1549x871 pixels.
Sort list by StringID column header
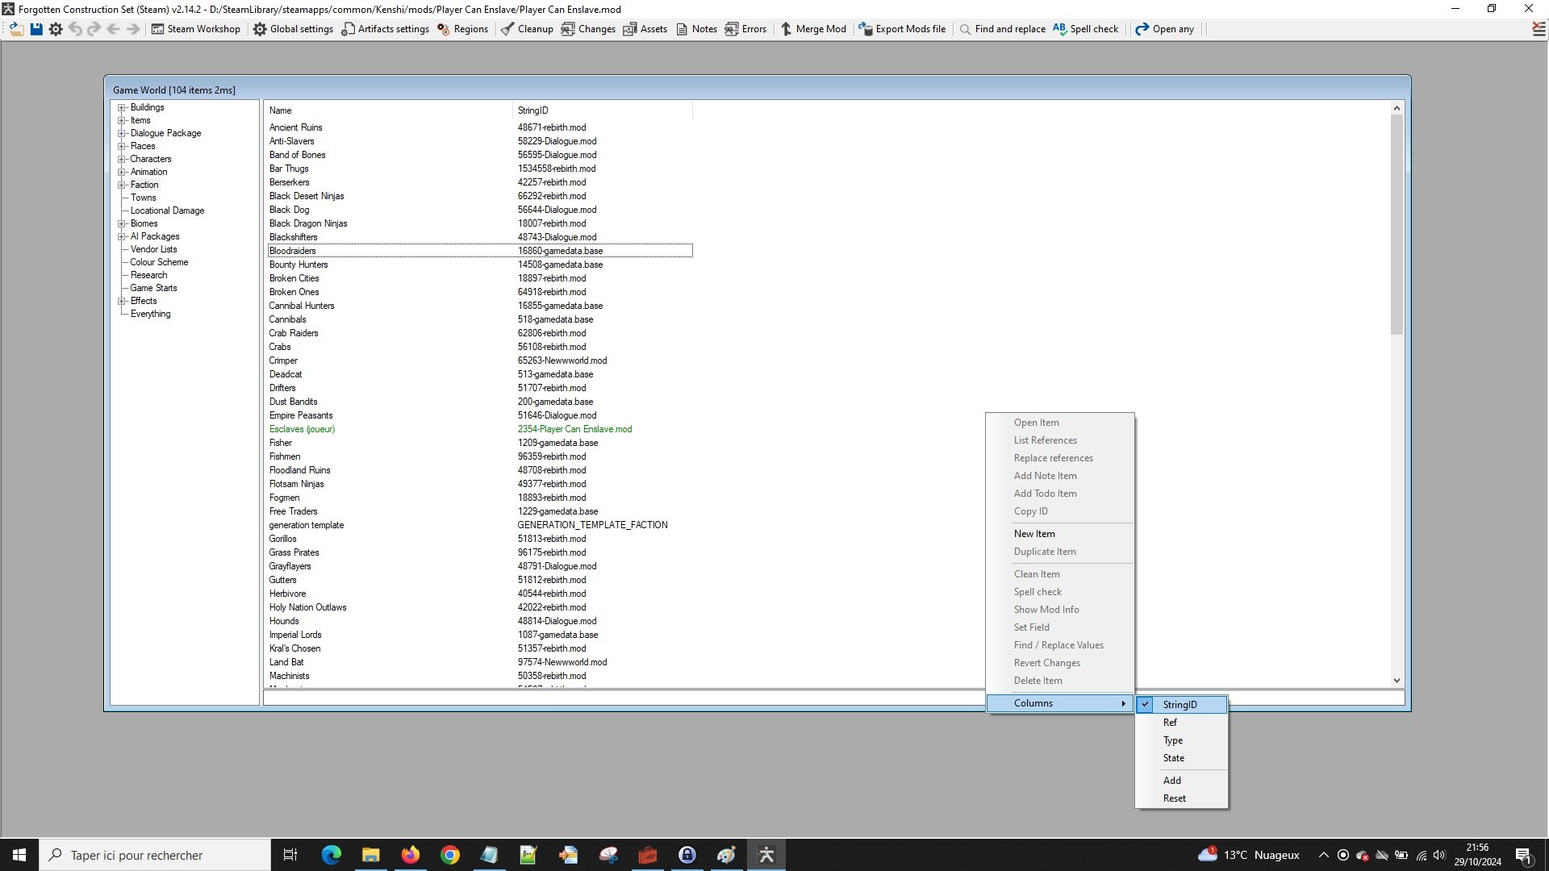pyautogui.click(x=603, y=110)
